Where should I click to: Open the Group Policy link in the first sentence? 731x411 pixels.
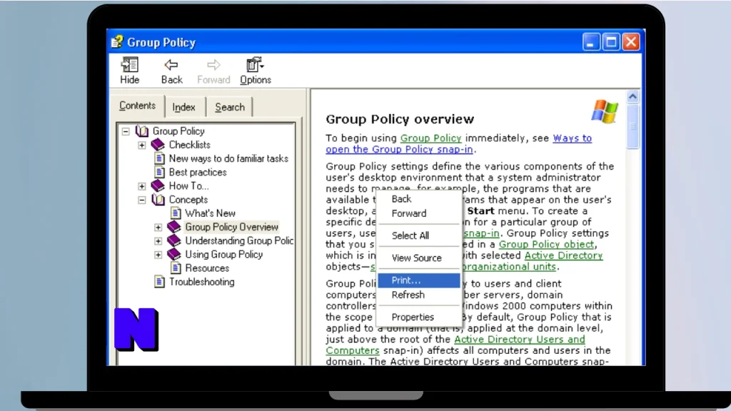430,138
